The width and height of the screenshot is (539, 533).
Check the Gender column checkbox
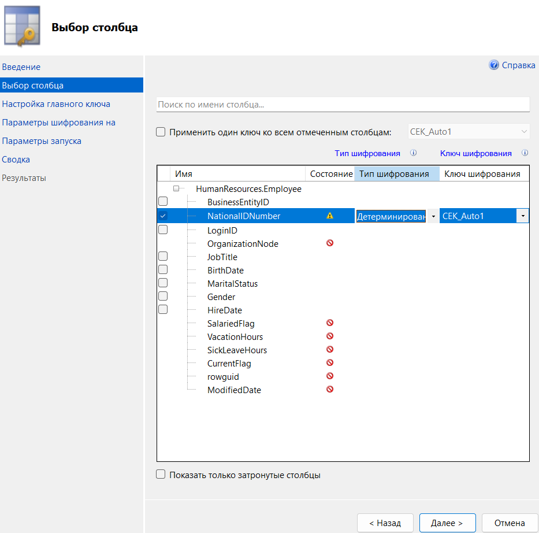(x=163, y=296)
